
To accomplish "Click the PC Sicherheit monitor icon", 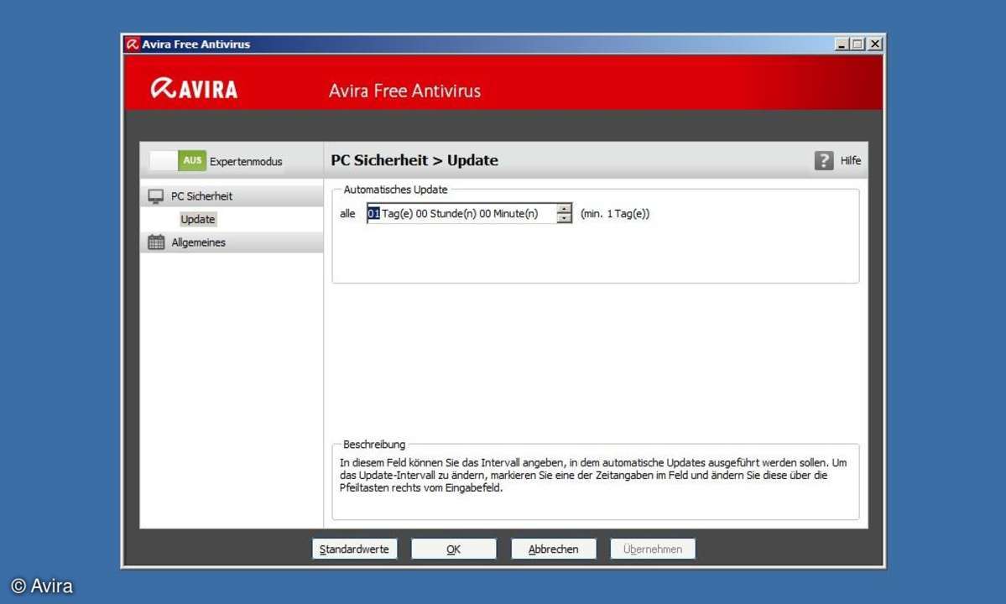I will point(155,196).
